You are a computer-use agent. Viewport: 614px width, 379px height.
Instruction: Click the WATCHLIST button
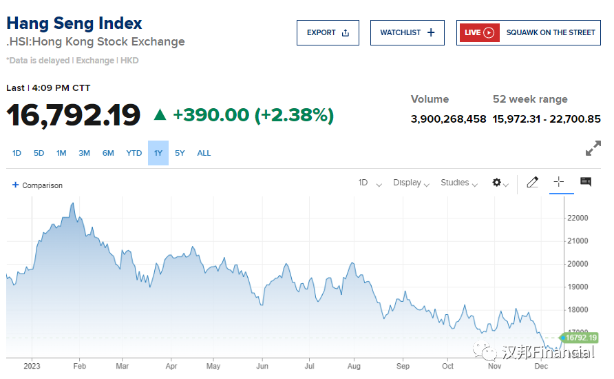tap(407, 32)
